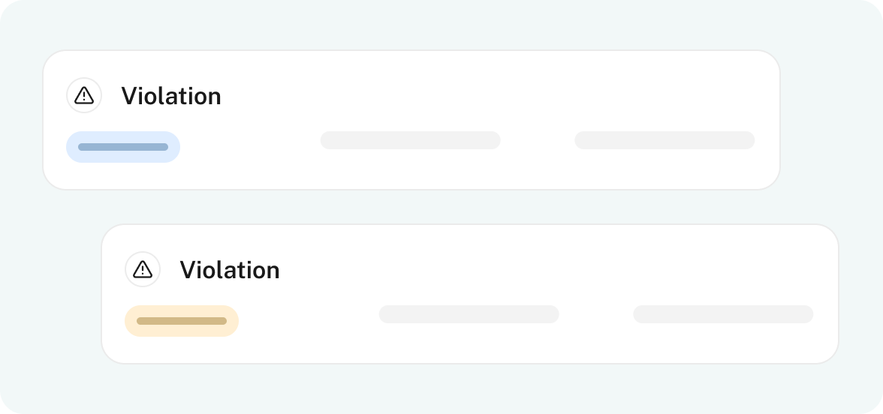
Task: Click the warning triangle icon in bottom card
Action: (x=143, y=270)
